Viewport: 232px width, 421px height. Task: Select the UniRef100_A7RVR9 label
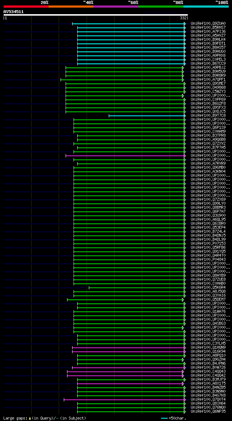[x=208, y=164]
